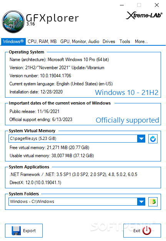Image resolution: width=166 pixels, height=241 pixels.
Task: Click the System Applications heading
Action: 29,167
